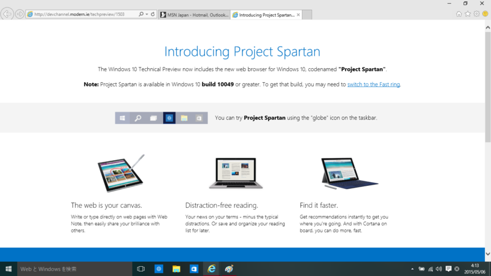
Task: Click the browser Back arrow button
Action: coord(7,14)
